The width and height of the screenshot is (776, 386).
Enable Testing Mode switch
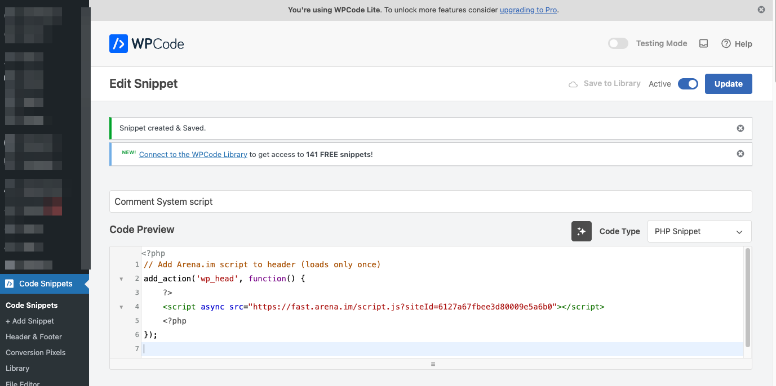[618, 43]
